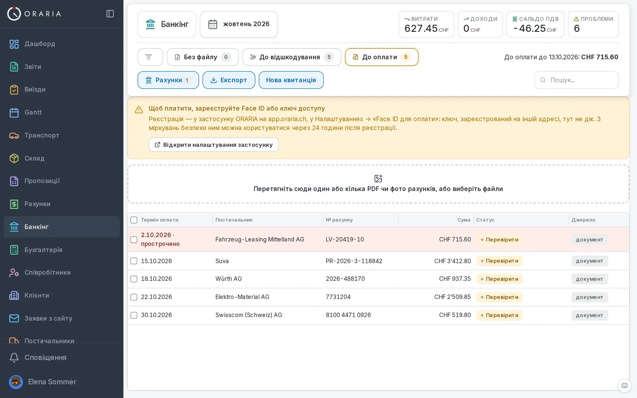Create a Нова квитанція
637x398 pixels.
tap(291, 80)
